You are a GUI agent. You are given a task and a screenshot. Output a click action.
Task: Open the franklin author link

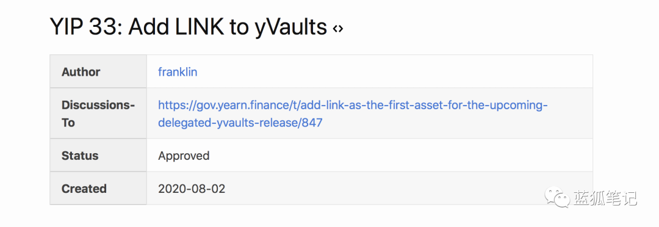point(178,72)
